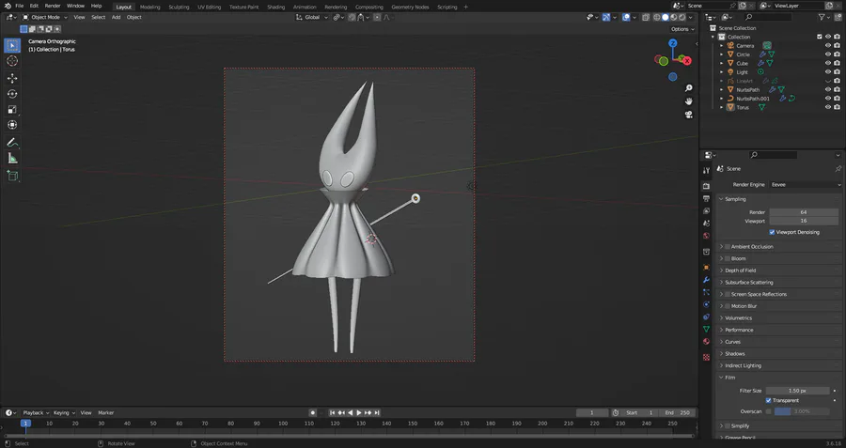Switch to the Shading workspace tab
846x448 pixels.
click(x=275, y=7)
